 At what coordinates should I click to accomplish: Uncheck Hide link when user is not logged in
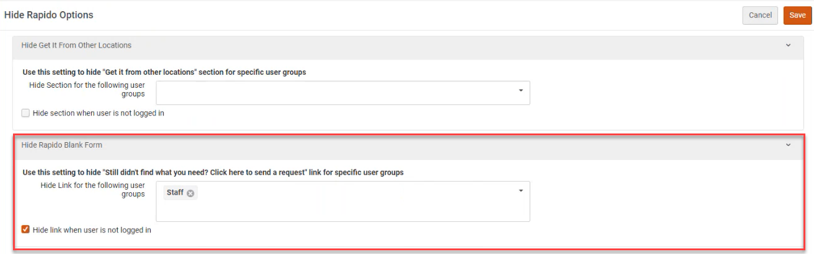pyautogui.click(x=25, y=230)
